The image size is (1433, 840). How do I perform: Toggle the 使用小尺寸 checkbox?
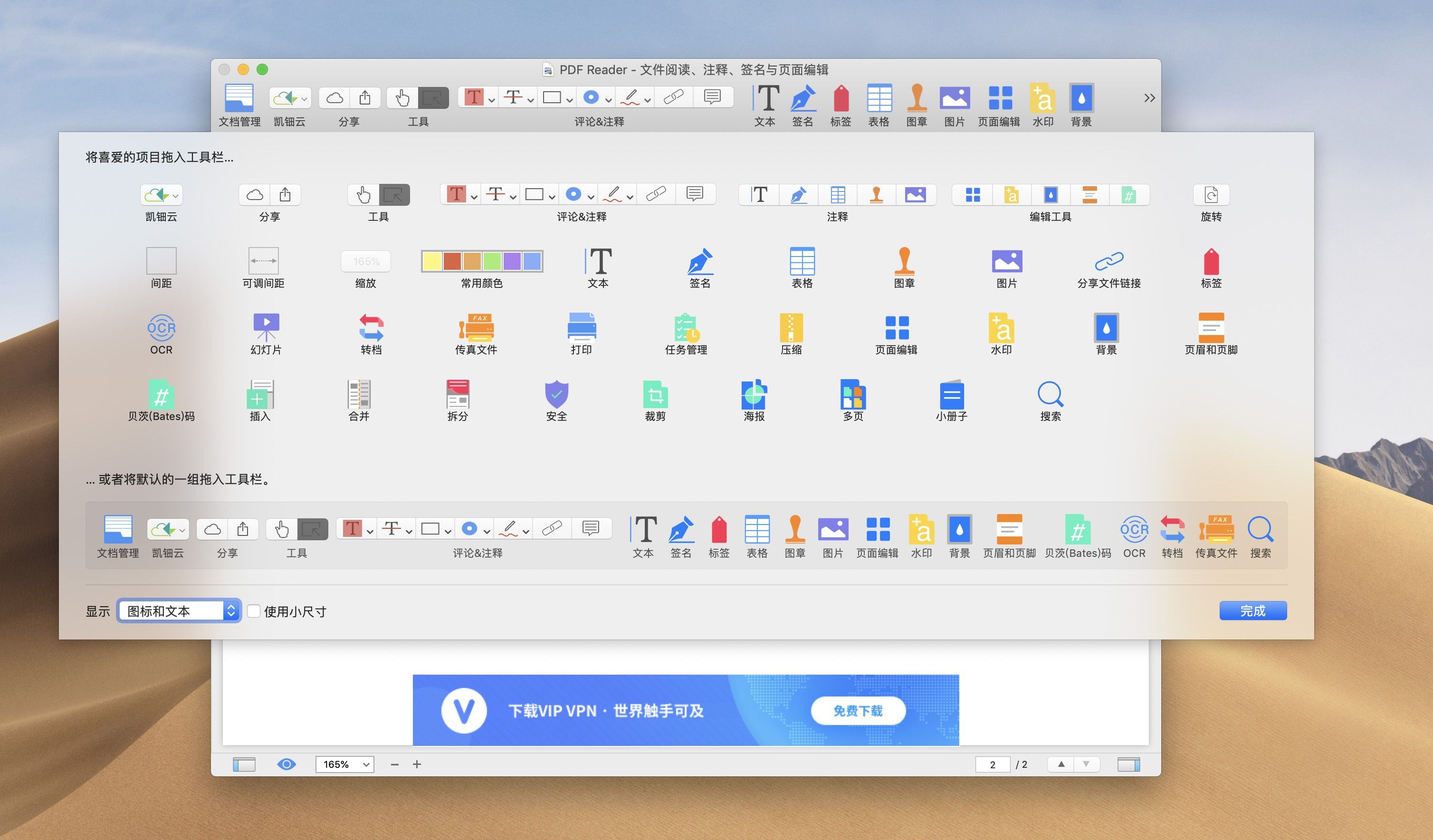tap(254, 611)
